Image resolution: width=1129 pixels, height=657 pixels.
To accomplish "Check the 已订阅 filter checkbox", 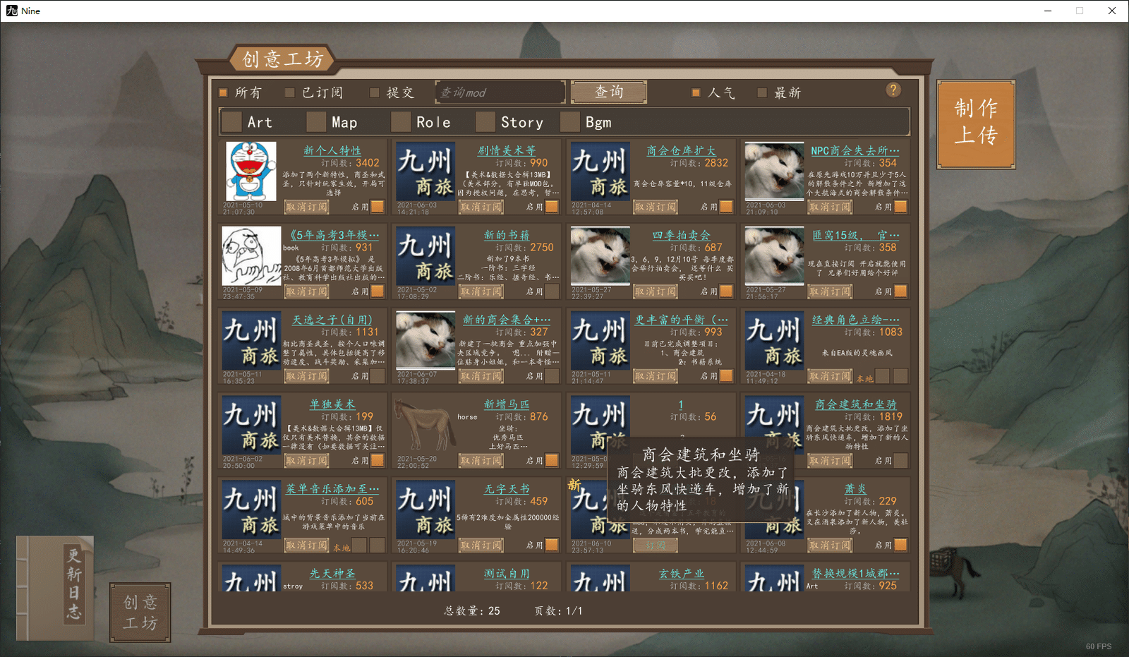I will coord(289,92).
